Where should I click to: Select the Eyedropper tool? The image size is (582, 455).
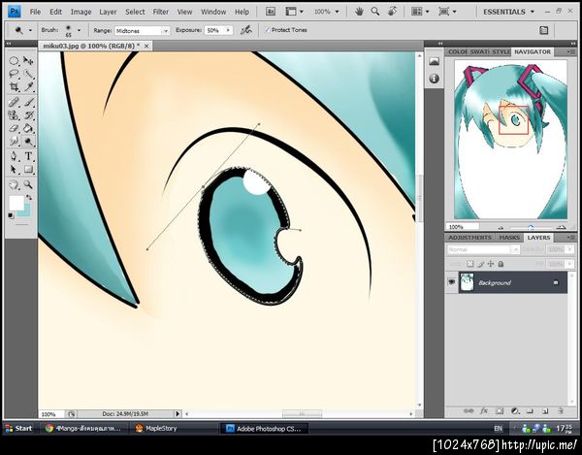pyautogui.click(x=28, y=87)
